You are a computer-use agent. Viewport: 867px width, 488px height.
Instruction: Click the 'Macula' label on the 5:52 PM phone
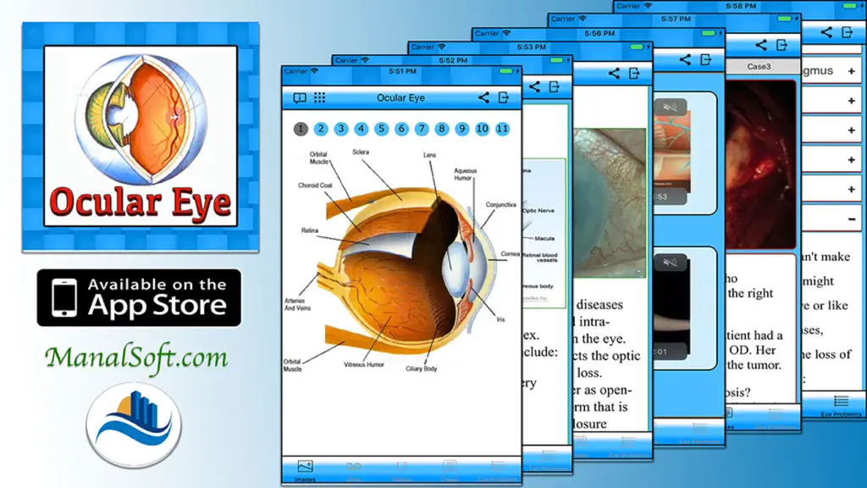544,238
